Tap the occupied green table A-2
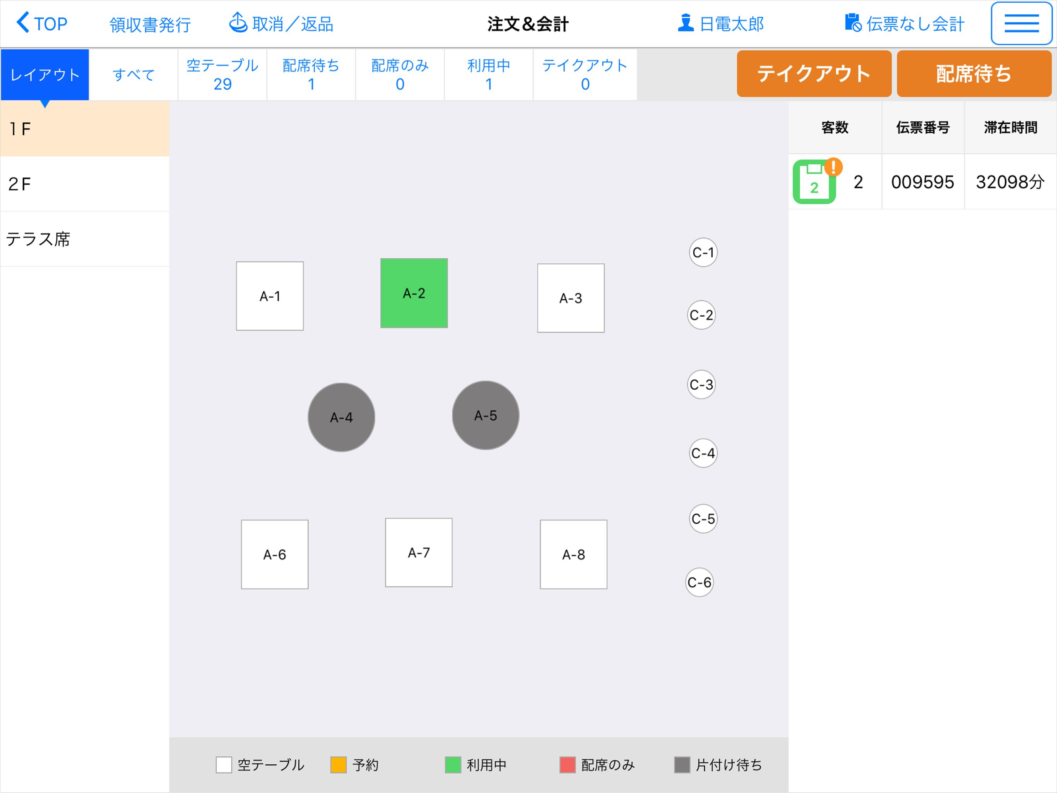 tap(414, 293)
